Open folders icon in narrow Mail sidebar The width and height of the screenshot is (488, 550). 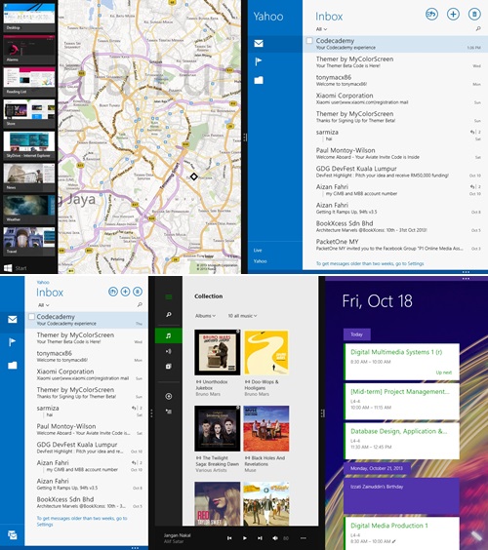click(x=13, y=365)
